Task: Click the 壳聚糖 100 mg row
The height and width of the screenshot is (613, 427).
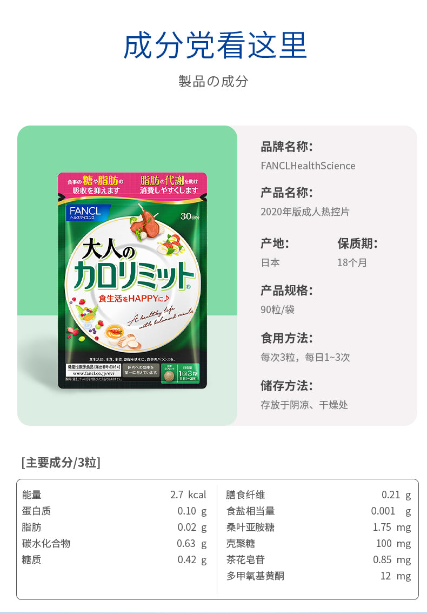Action: tap(319, 543)
